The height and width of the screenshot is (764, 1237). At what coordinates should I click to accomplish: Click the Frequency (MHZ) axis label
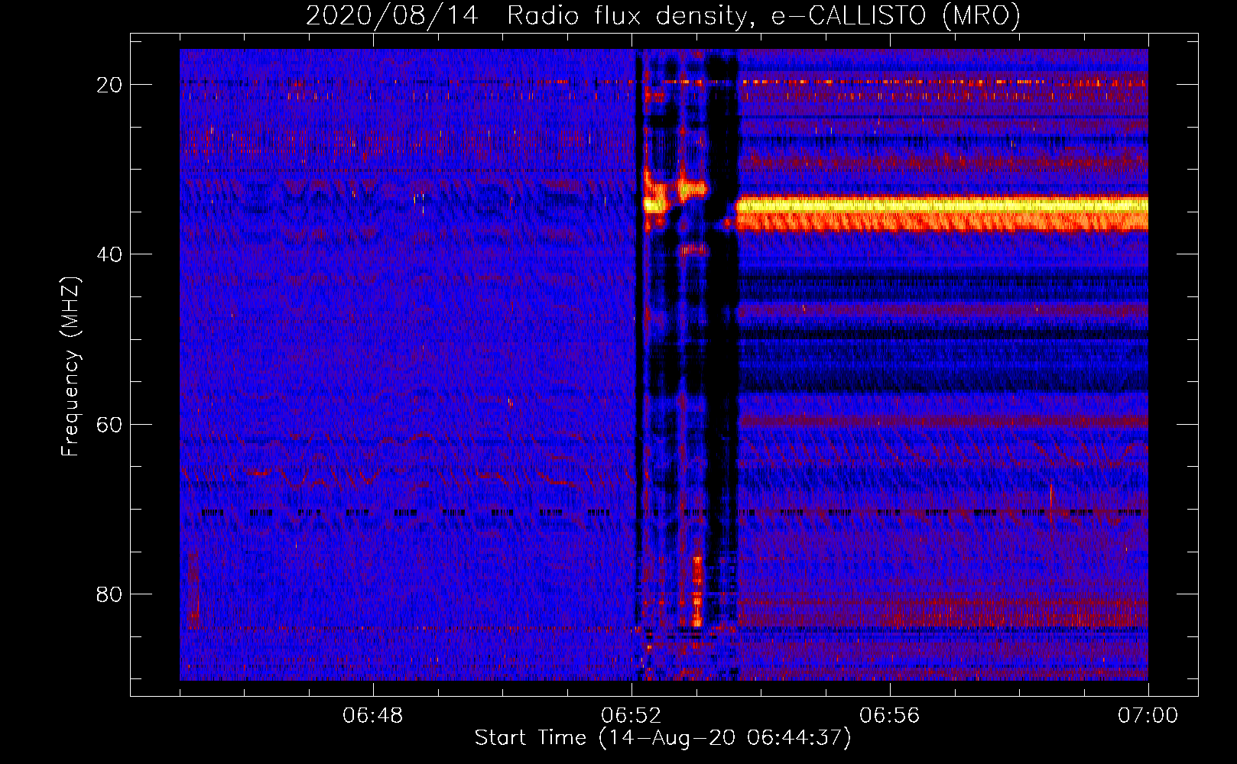[70, 367]
